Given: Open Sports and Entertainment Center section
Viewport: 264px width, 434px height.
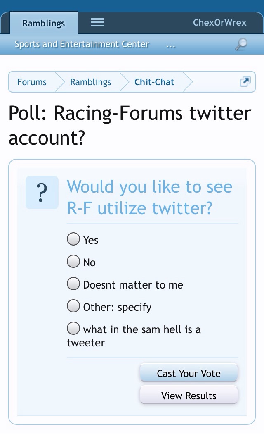Looking at the screenshot, I should point(82,44).
